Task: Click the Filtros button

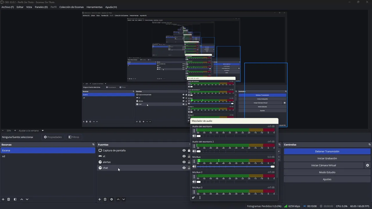Action: [74, 137]
